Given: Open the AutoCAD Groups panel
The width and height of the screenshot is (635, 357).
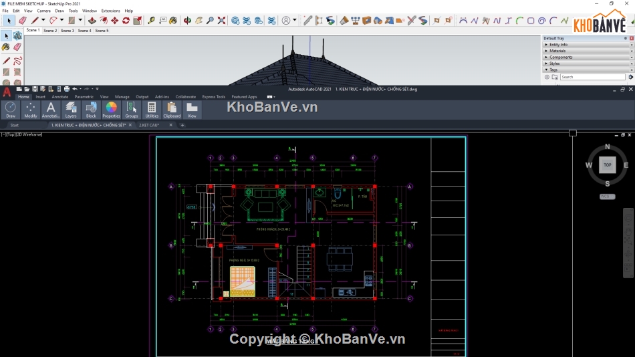Looking at the screenshot, I should click(x=132, y=110).
